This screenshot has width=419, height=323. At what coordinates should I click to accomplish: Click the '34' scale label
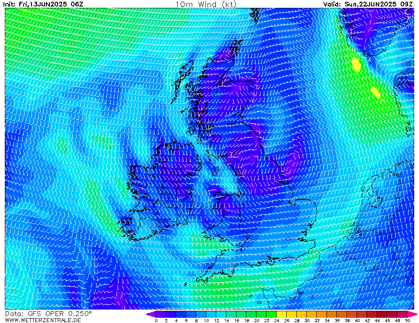327,320
